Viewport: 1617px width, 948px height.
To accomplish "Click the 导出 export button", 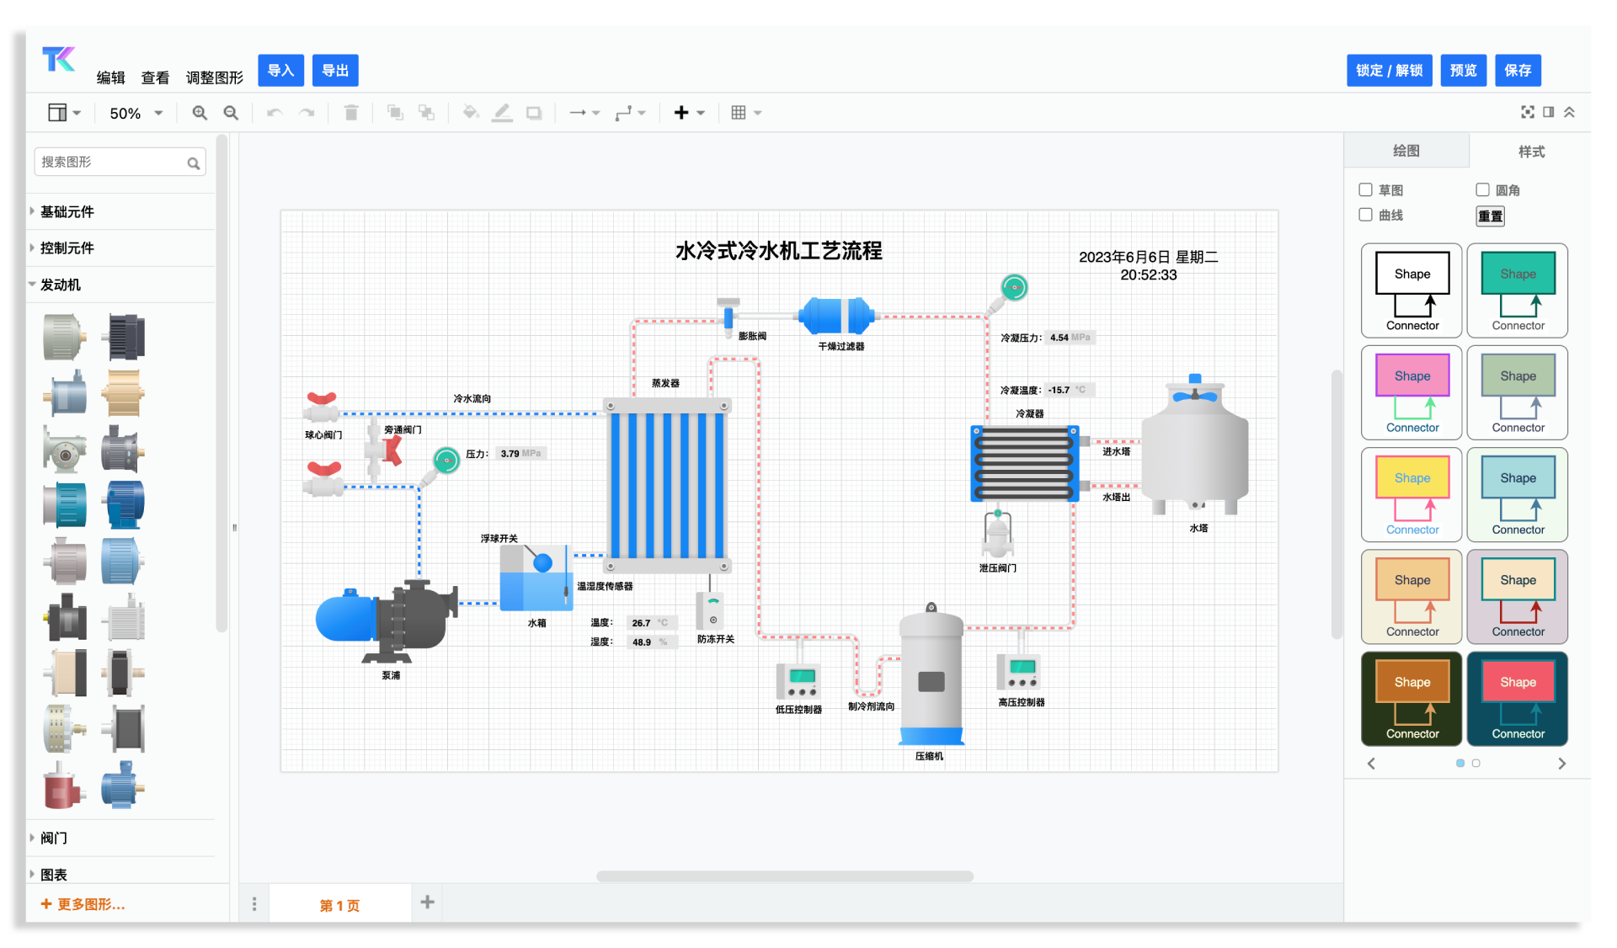I will (x=335, y=71).
